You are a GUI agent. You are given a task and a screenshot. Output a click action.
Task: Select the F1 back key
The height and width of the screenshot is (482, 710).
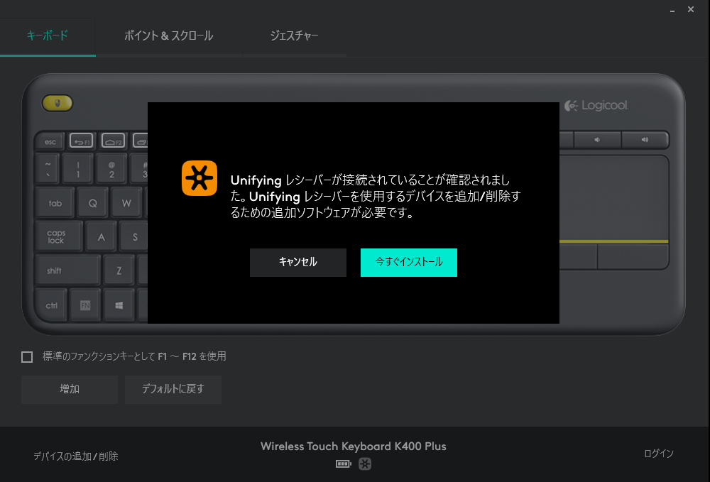[82, 141]
